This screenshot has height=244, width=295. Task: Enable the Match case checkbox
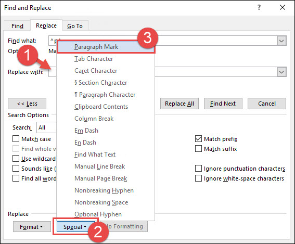point(16,139)
